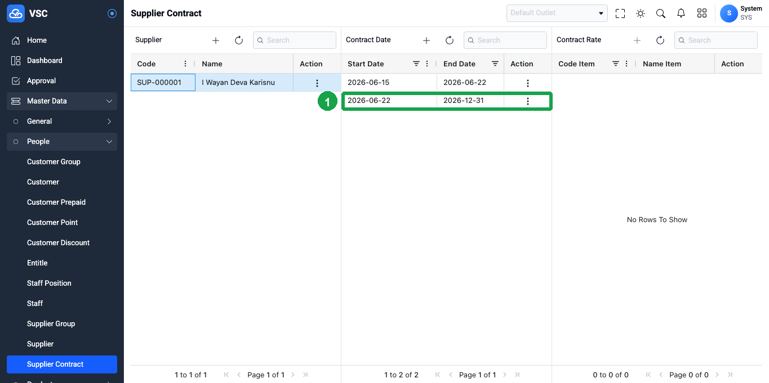This screenshot has width=769, height=383.
Task: Open the System user avatar menu
Action: click(x=729, y=13)
